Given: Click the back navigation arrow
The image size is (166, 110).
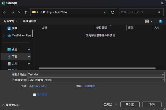Looking at the screenshot, I should 5,12.
